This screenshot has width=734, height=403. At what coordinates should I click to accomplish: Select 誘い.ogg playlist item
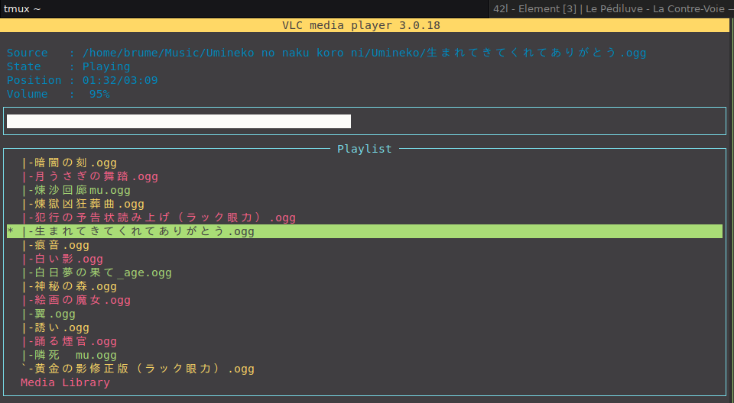56,327
